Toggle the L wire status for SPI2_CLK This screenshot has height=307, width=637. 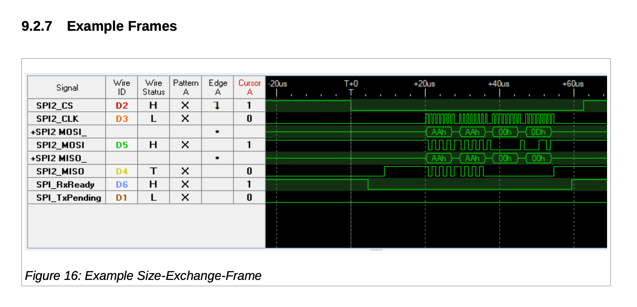153,119
